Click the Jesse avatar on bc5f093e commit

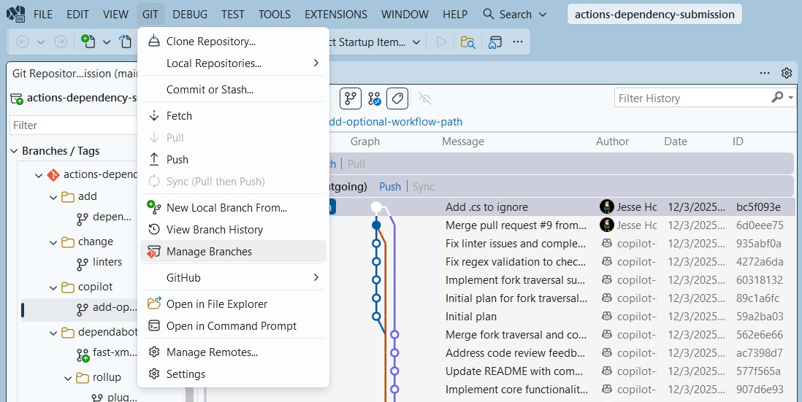pyautogui.click(x=607, y=207)
